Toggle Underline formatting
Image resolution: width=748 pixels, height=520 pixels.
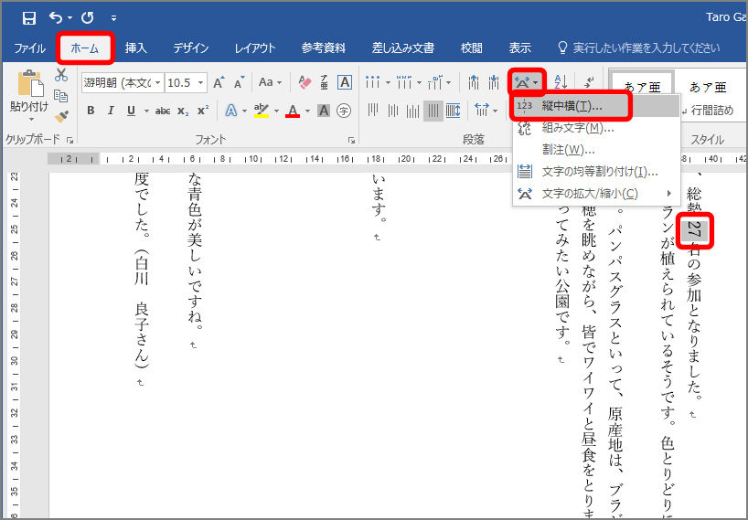[131, 111]
